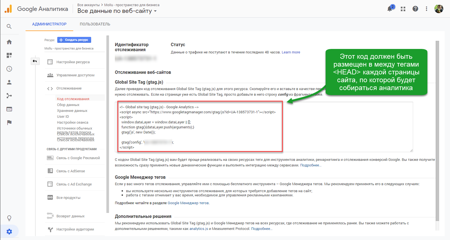Switch to the АДМИНИСТРАТОР tab

pos(49,24)
